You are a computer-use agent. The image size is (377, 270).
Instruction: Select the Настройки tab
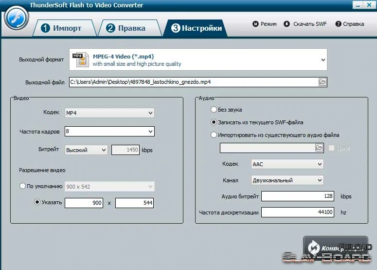tap(195, 28)
